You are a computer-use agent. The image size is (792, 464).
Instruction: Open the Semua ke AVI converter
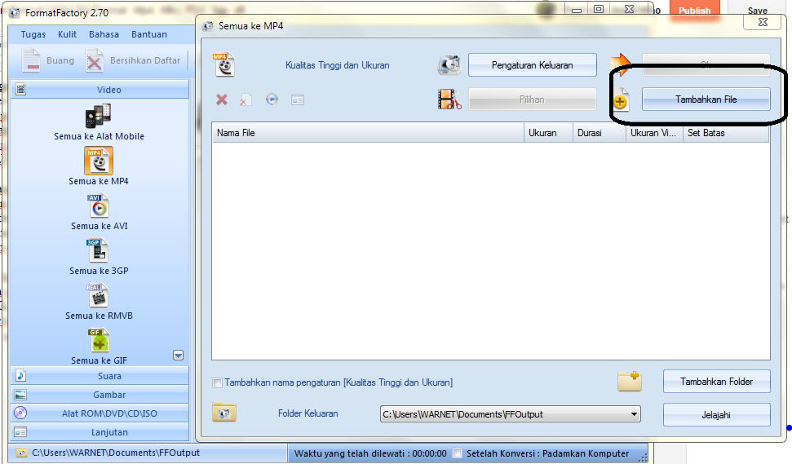pos(99,206)
